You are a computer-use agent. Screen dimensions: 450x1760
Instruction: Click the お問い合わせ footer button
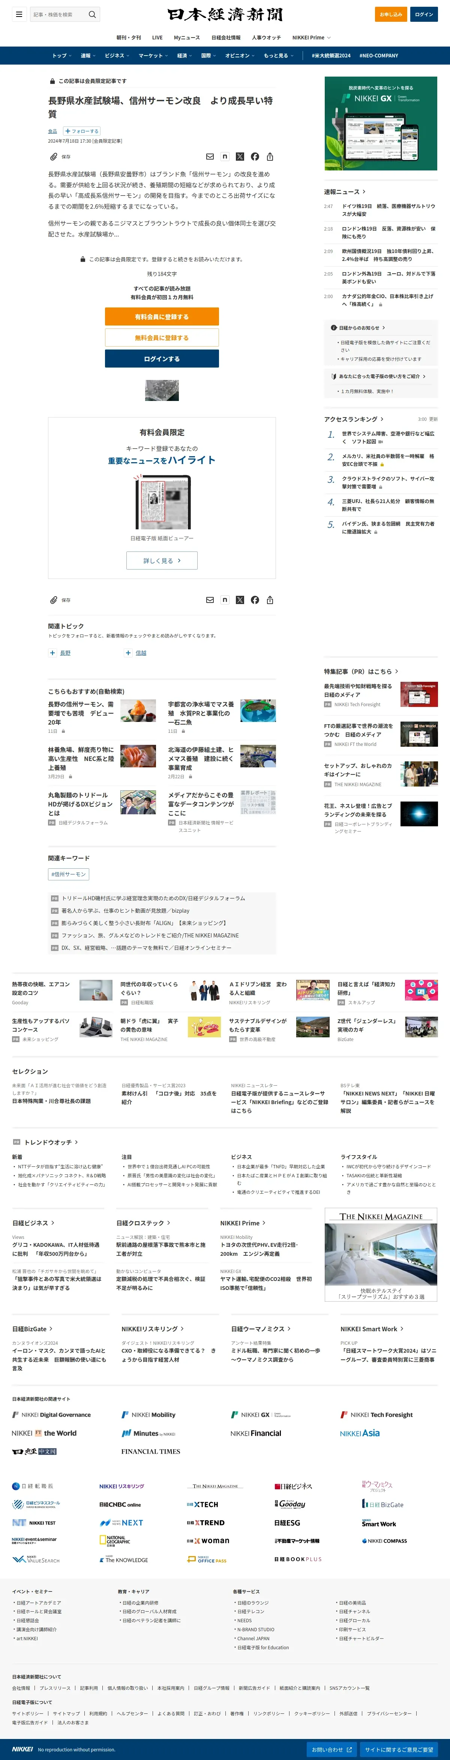coord(332,1750)
